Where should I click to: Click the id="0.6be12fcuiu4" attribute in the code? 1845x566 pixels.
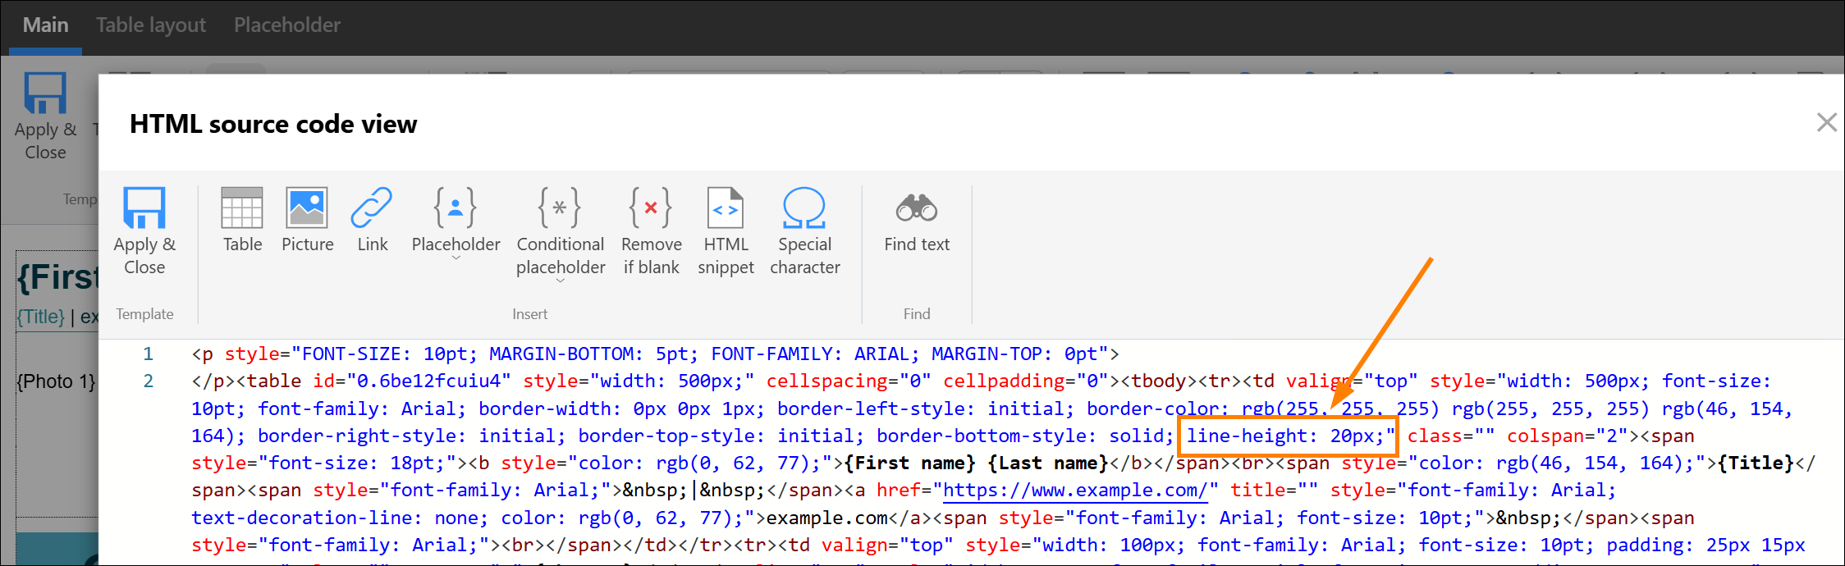[x=412, y=381]
